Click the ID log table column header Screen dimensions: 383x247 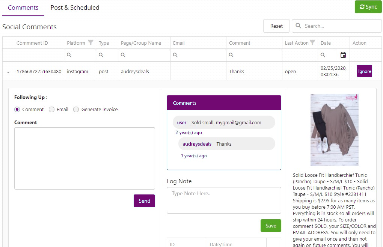tap(172, 244)
